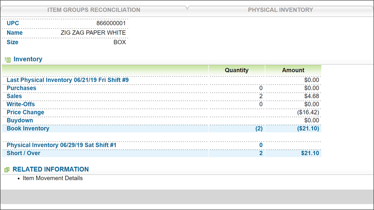Image resolution: width=374 pixels, height=210 pixels.
Task: Select the Book Inventory row
Action: (x=161, y=129)
